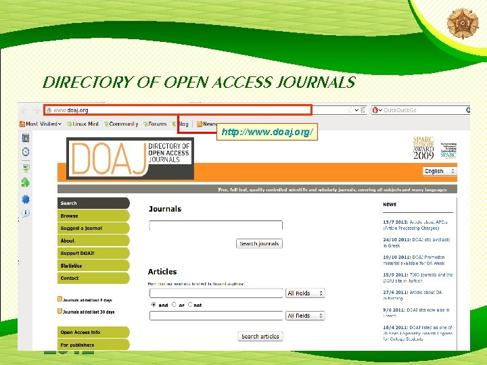Open the Open Access Info menu item
The image size is (487, 365).
click(93, 332)
